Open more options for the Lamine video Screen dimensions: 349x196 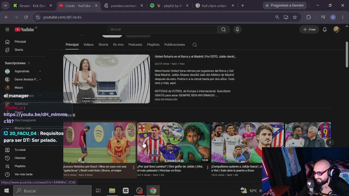click(207, 167)
